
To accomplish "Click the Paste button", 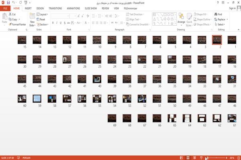I will [x=4, y=18].
